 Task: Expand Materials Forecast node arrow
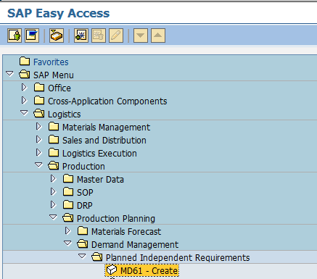(67, 230)
